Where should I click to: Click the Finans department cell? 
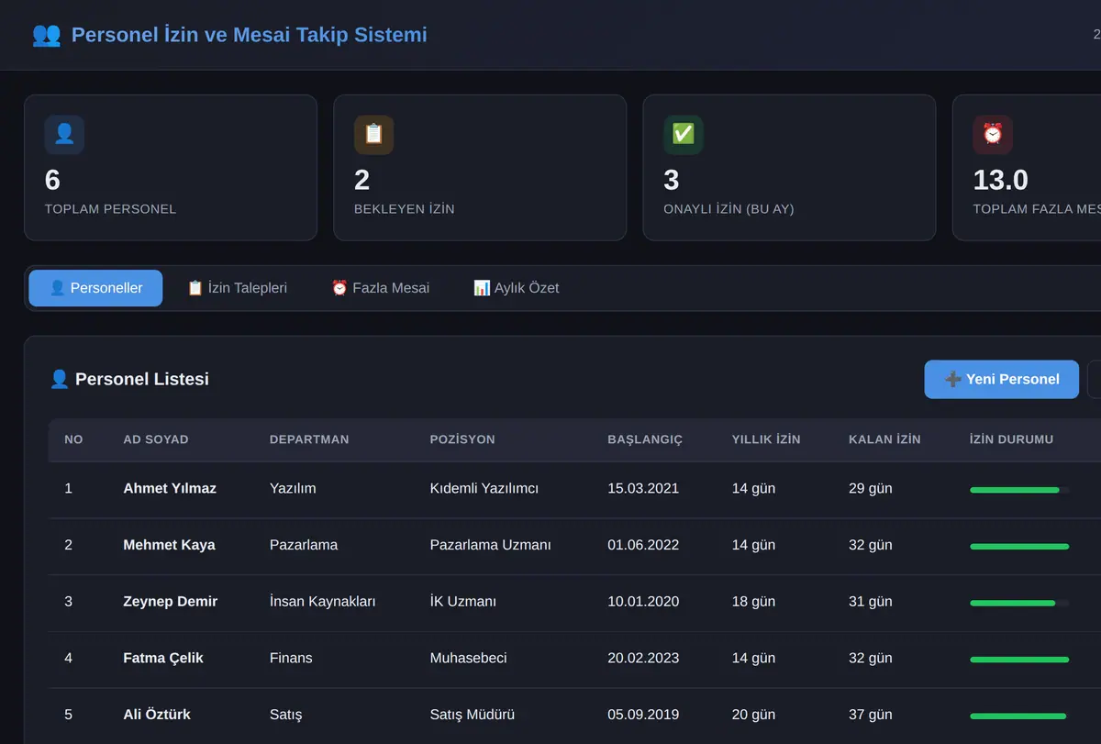point(291,658)
